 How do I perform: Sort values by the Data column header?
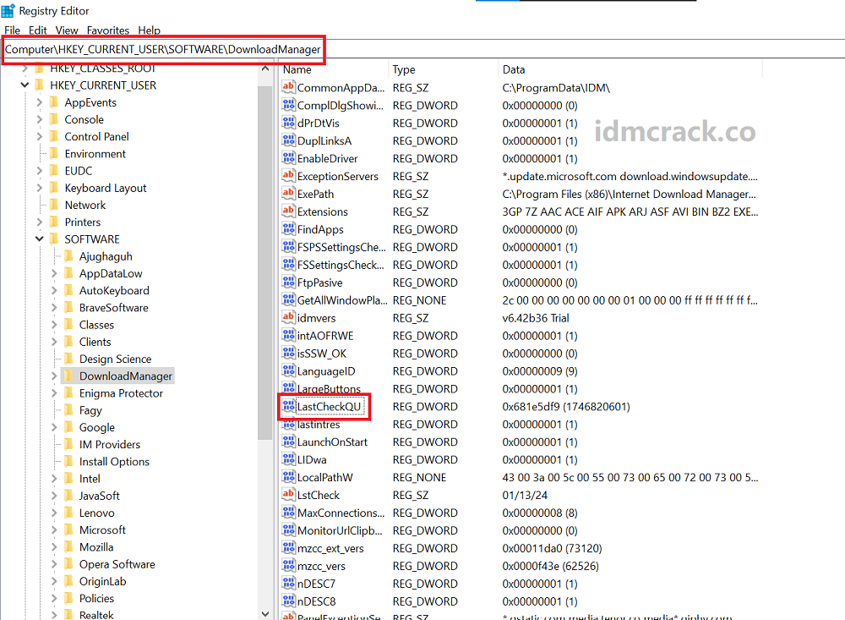click(630, 69)
